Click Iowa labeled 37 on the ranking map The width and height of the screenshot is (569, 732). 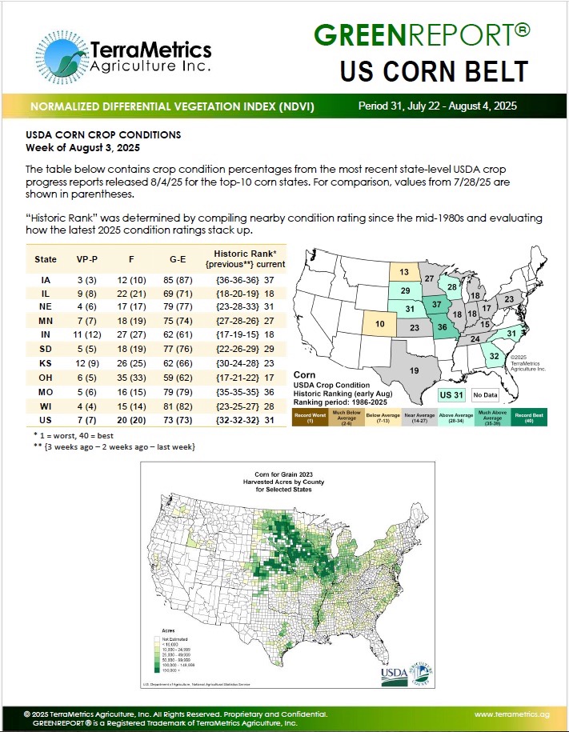click(x=437, y=305)
